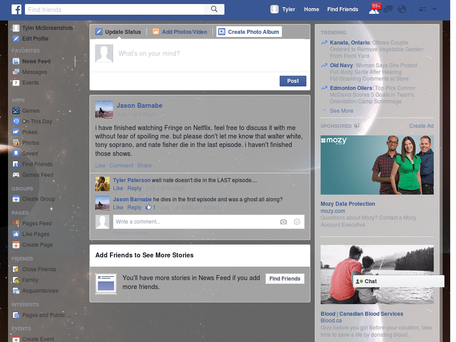Click the thumbs-up like count on Jason's reply
456x342 pixels.
click(151, 208)
